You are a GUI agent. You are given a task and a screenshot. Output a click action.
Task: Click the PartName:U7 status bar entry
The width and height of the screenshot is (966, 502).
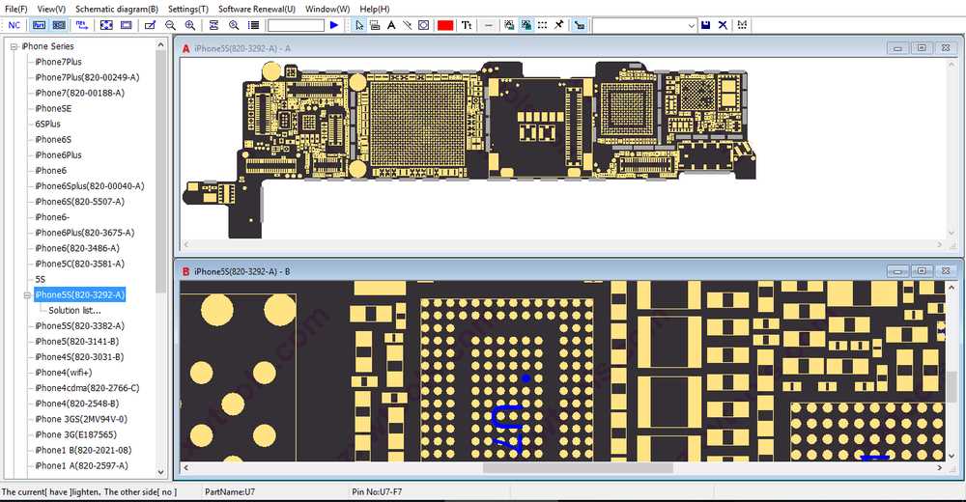point(230,491)
